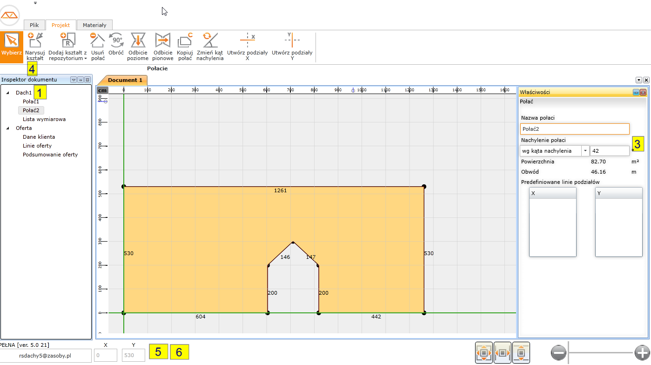Click the zoom in plus button
651x365 pixels.
(642, 352)
